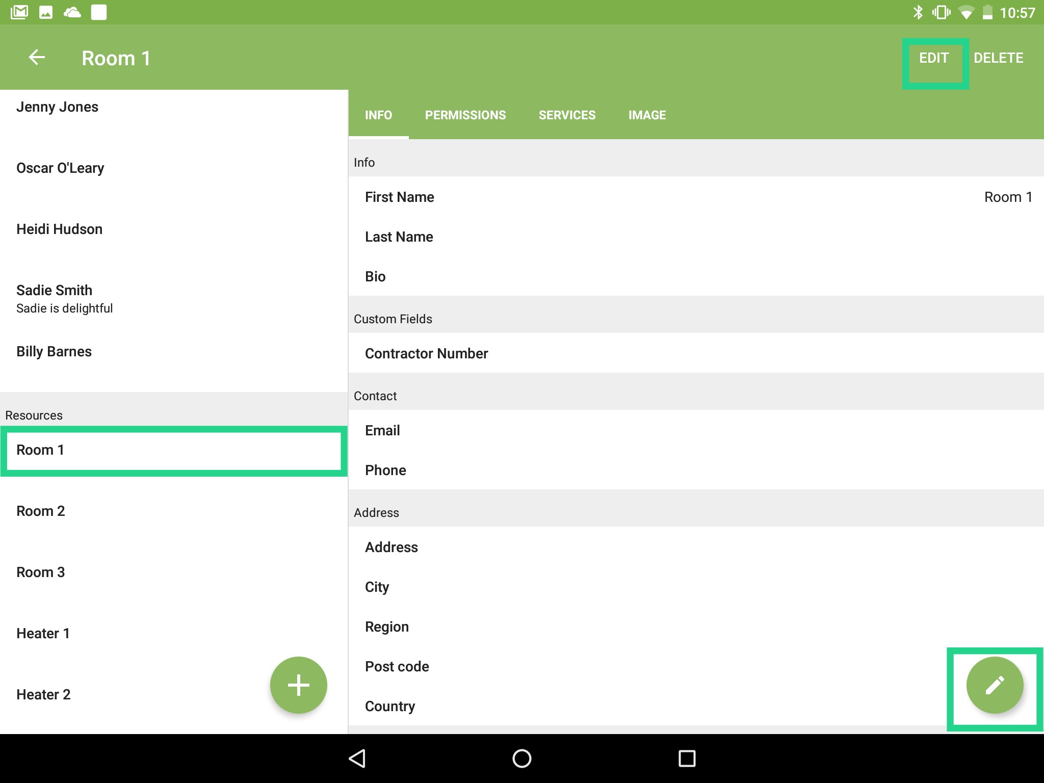View the IMAGE tab

[646, 115]
